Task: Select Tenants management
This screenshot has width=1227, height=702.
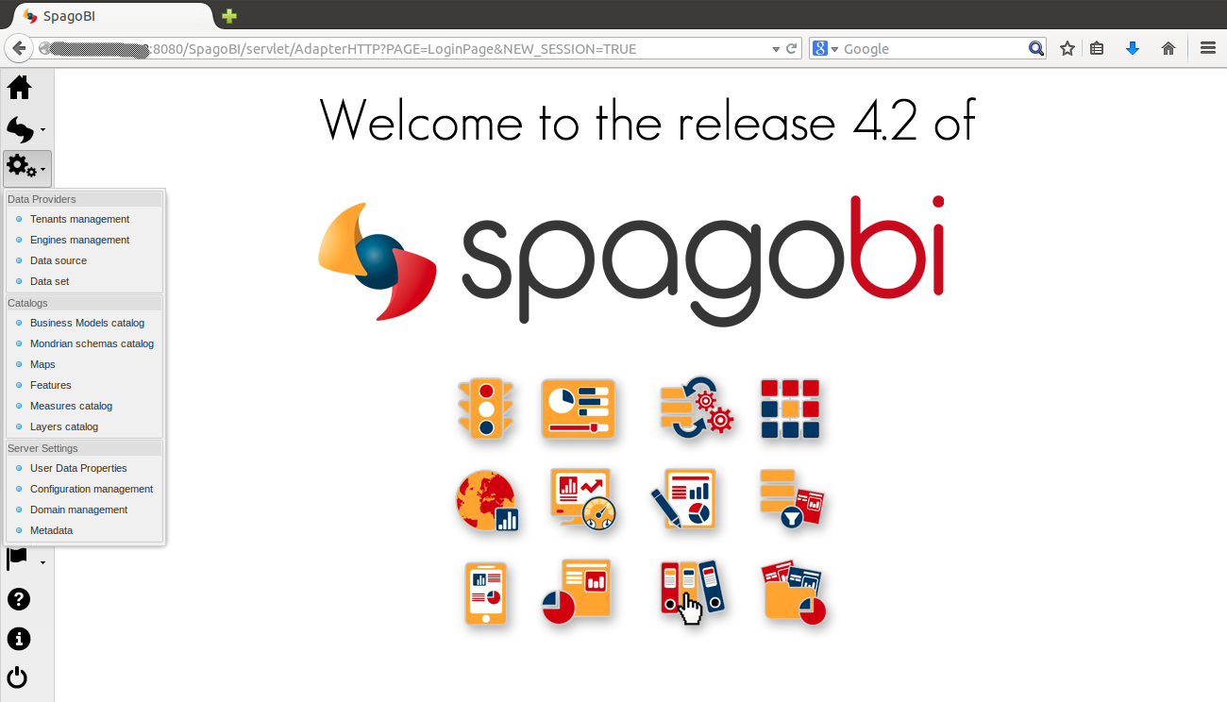Action: click(79, 219)
